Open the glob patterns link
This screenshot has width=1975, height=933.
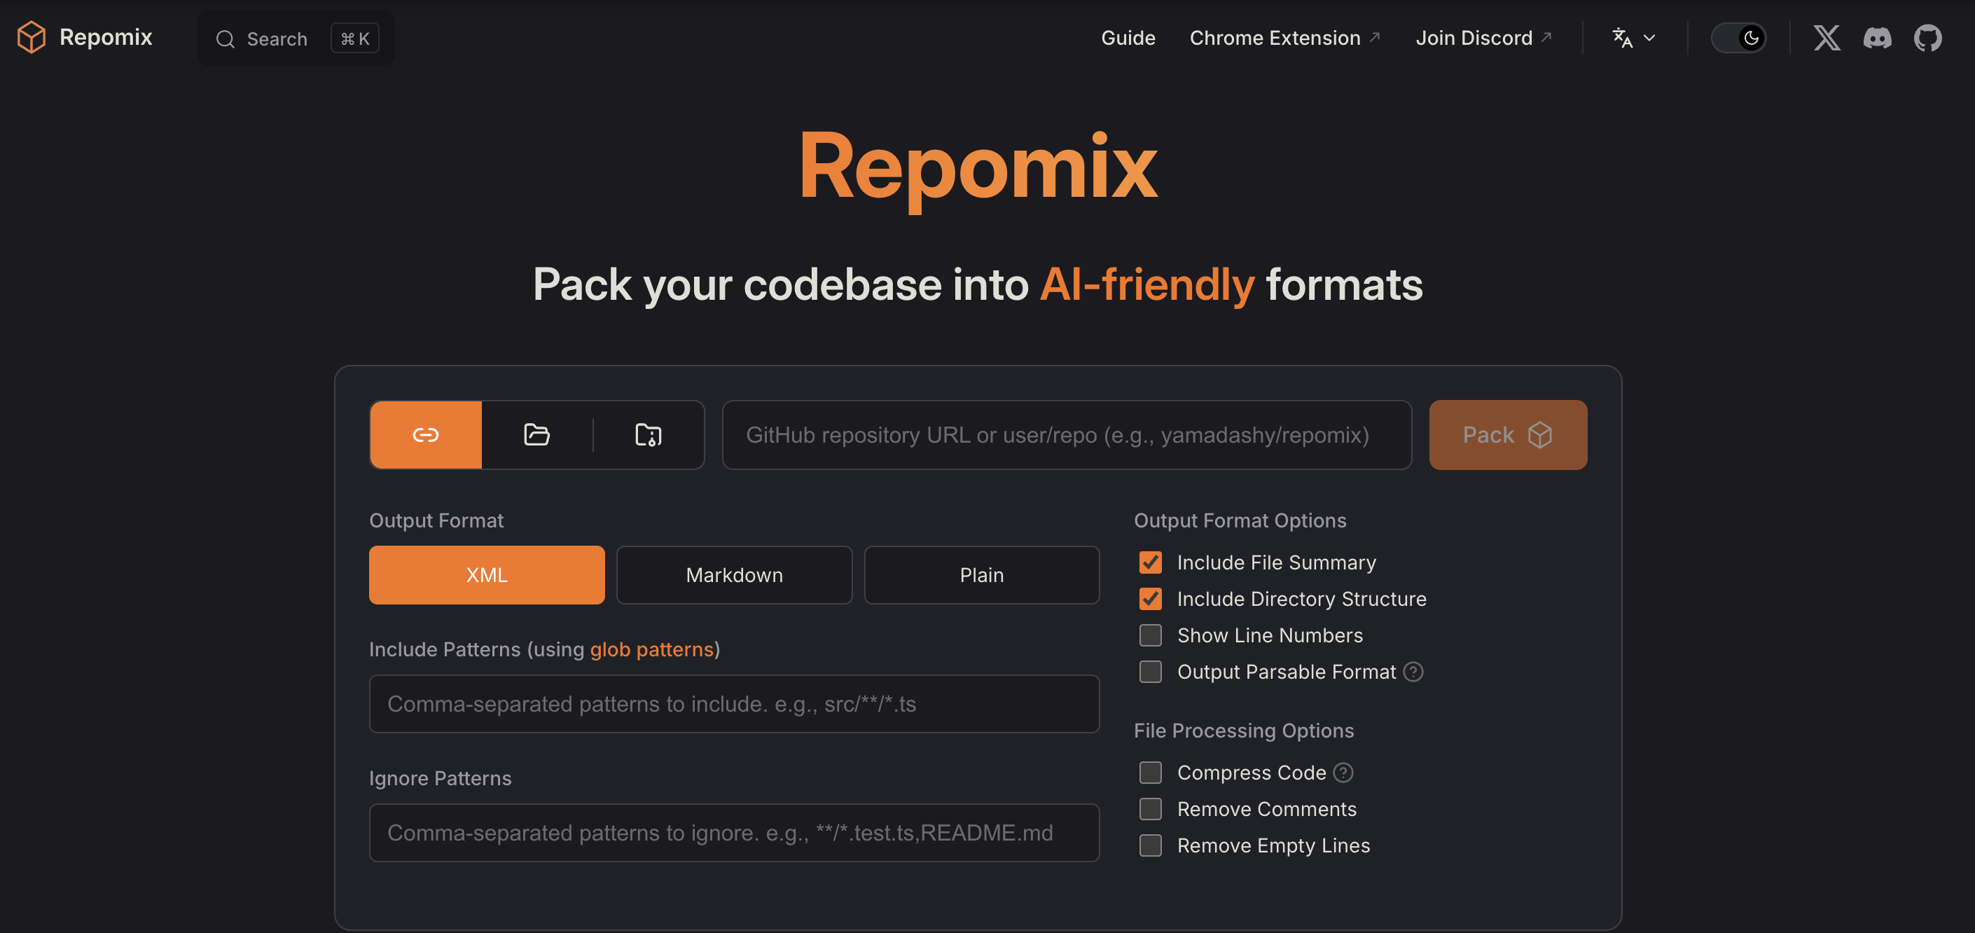[651, 649]
